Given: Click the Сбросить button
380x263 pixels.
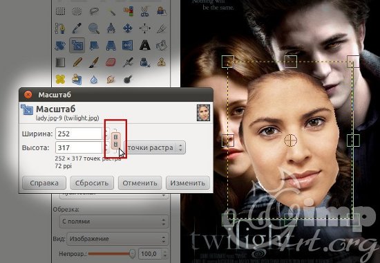Looking at the screenshot, I should [92, 183].
